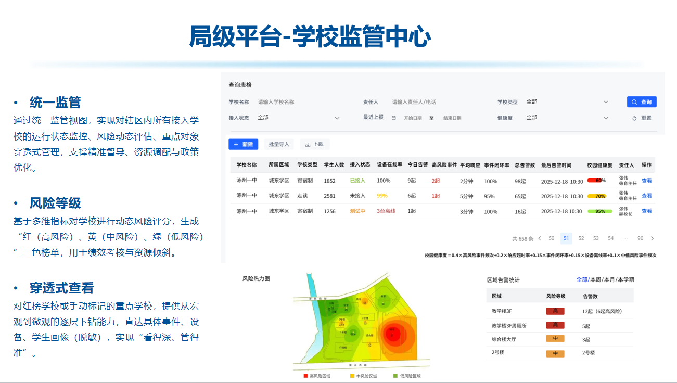Click 查看 link in the first table row
677x383 pixels.
(646, 181)
